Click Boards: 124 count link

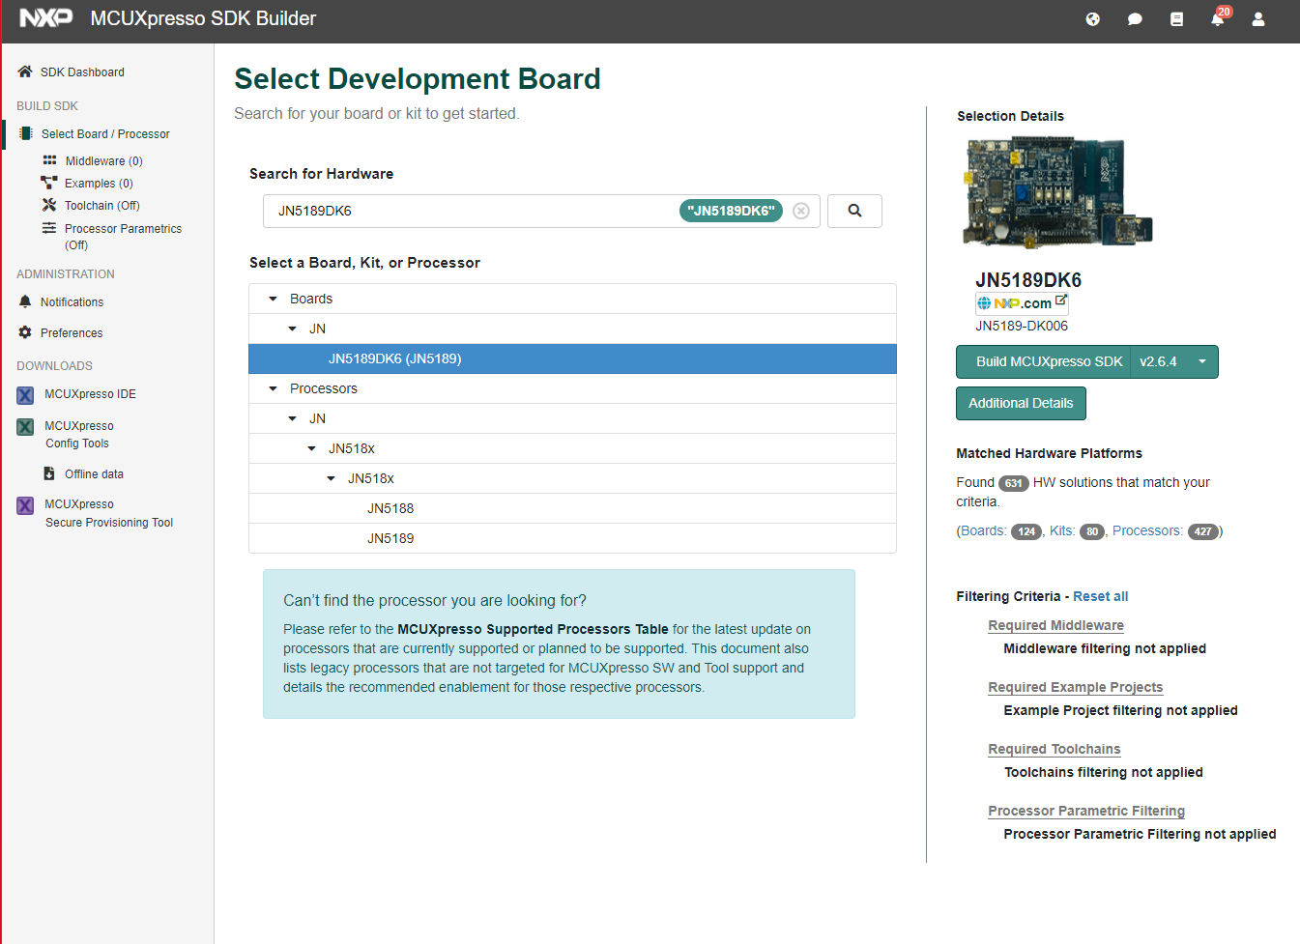[x=1000, y=530]
